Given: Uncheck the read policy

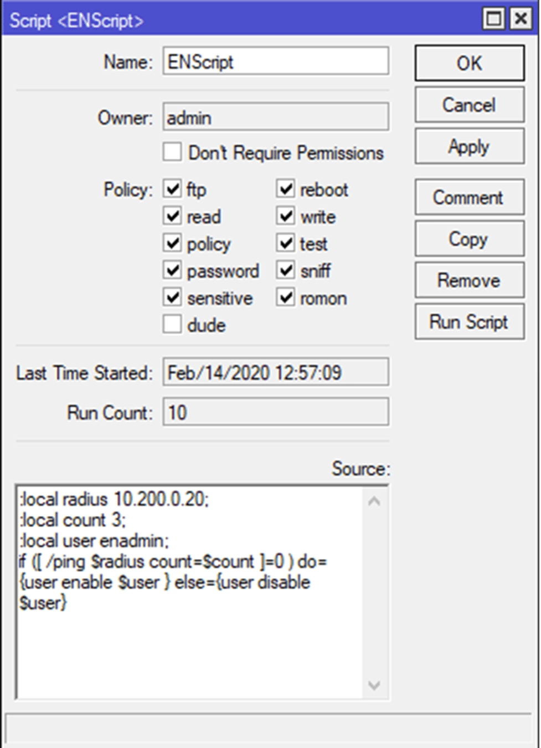Looking at the screenshot, I should click(x=172, y=216).
